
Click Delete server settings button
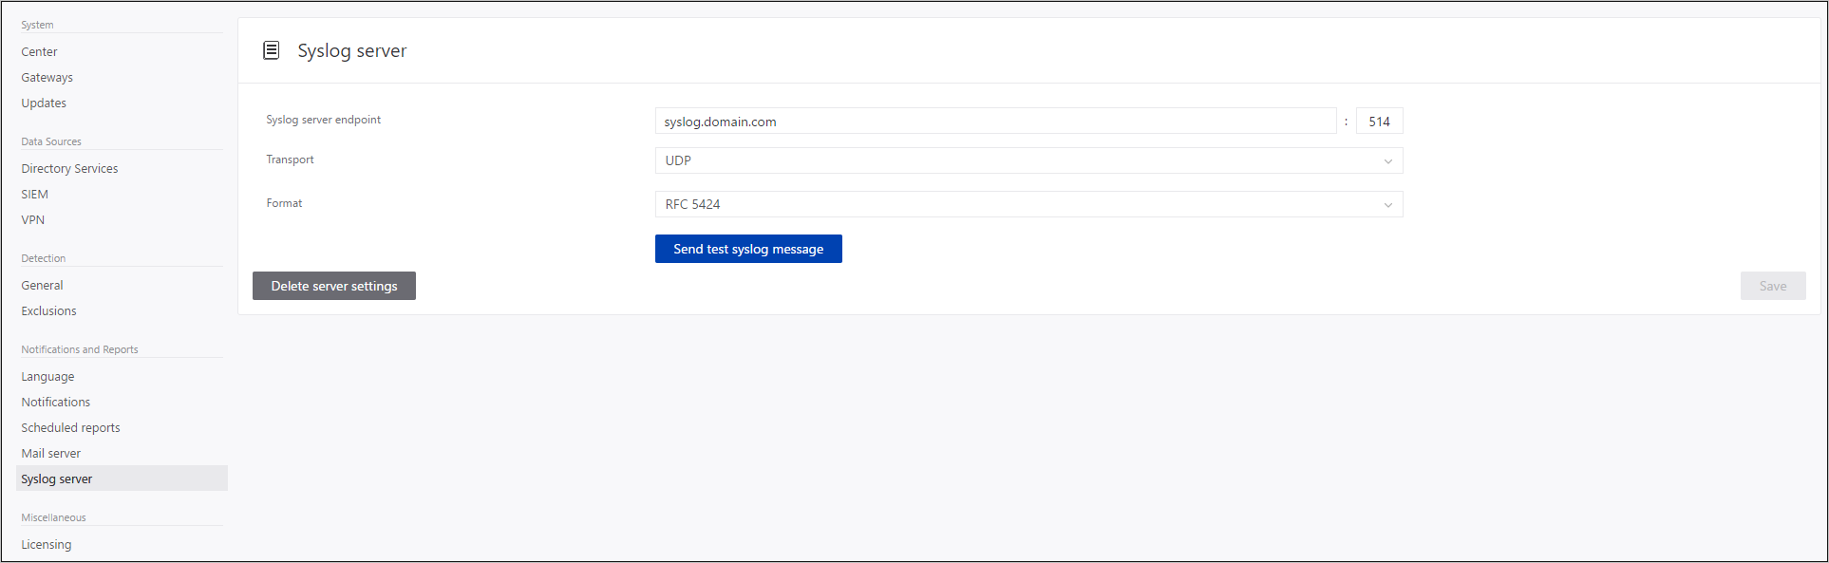click(x=334, y=286)
